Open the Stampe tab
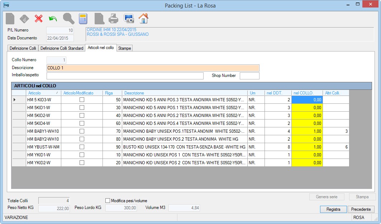This screenshot has height=224, width=381. (x=125, y=48)
